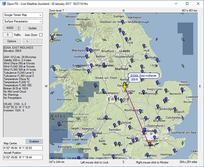This screenshot has height=167, width=204.
Task: Click the blue station pin near North Walsham
Action: [x=182, y=90]
